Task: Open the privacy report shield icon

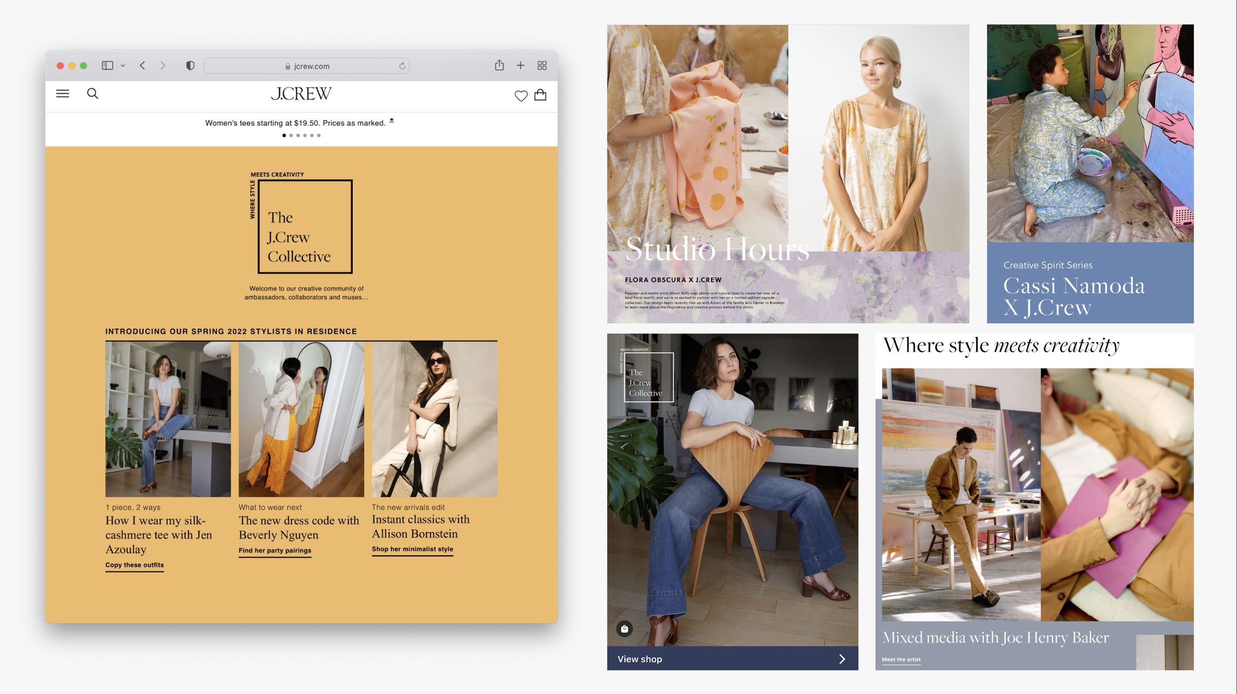Action: [190, 65]
